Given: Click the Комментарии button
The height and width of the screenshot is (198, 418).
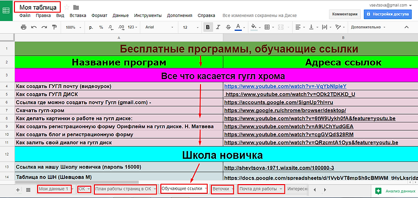Looking at the screenshot, I should (x=345, y=14).
